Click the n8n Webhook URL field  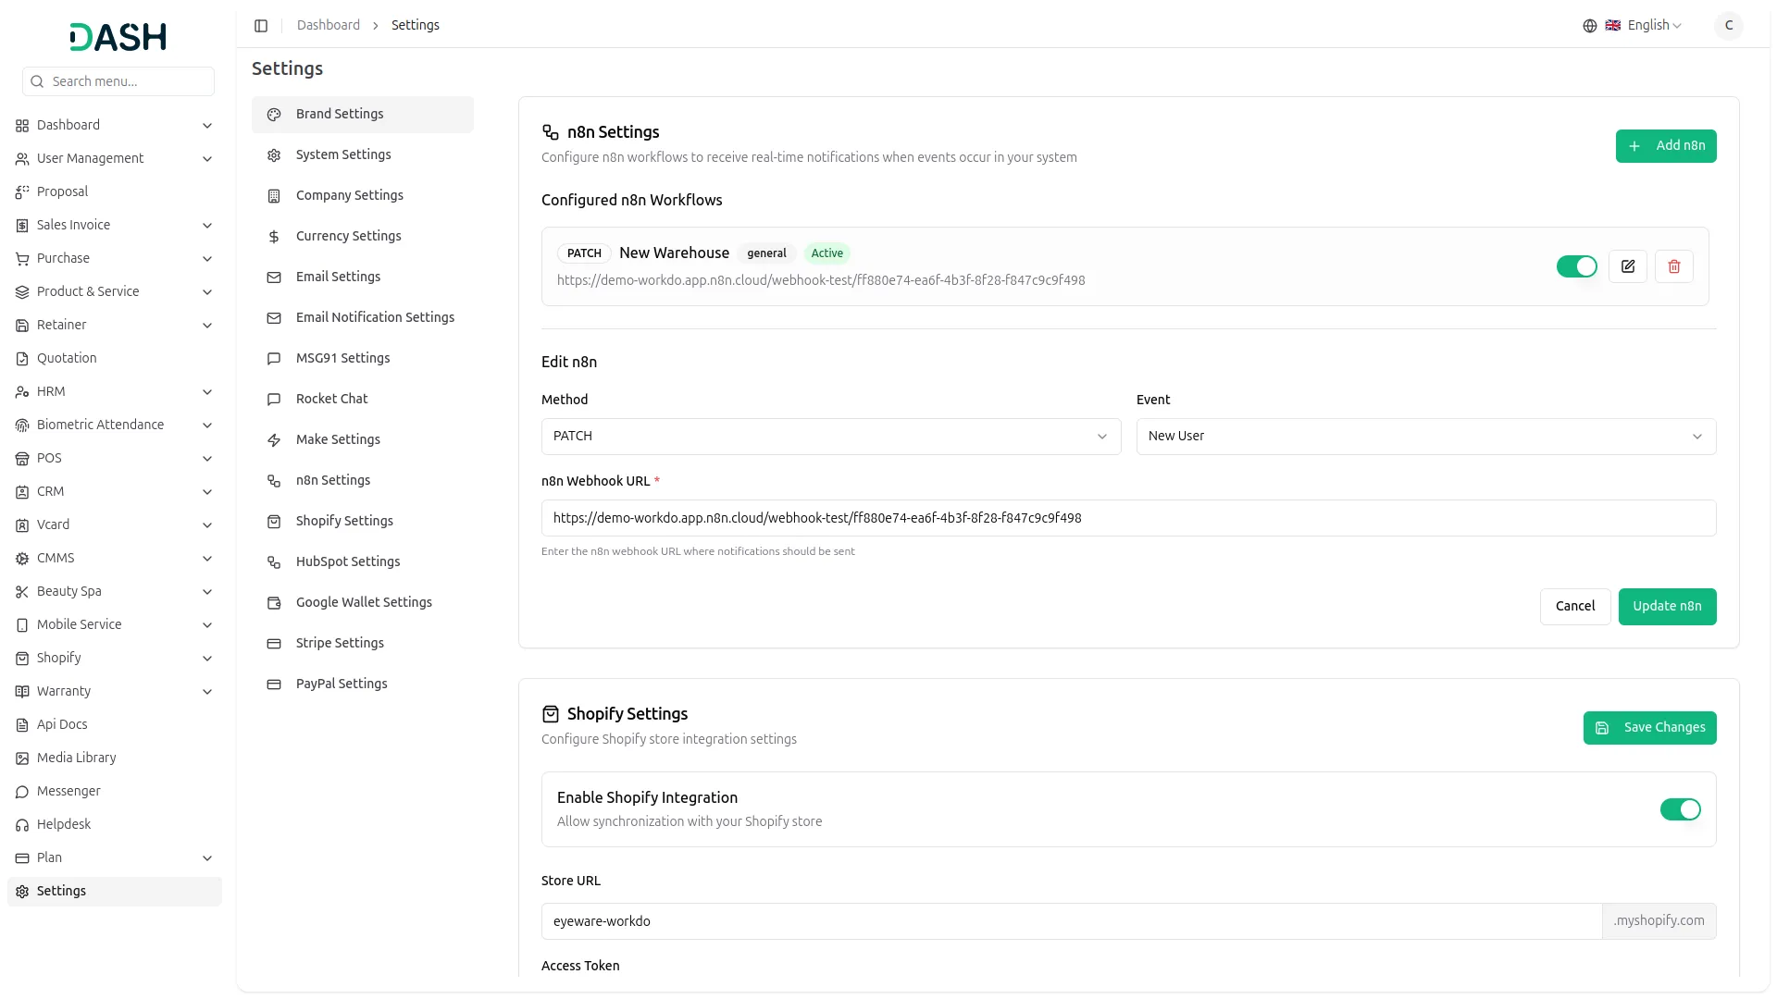coord(1127,518)
